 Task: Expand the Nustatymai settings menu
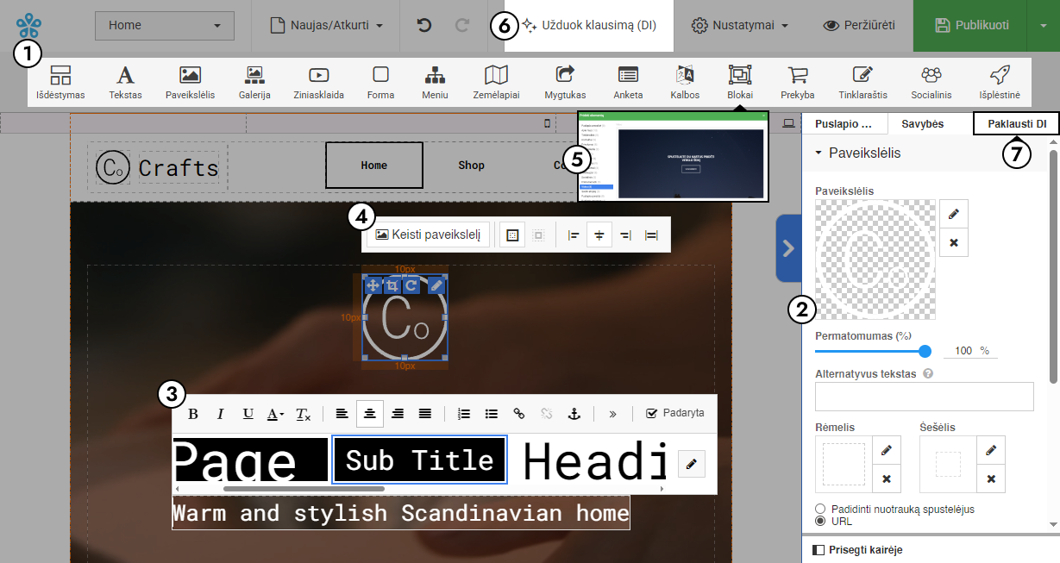click(x=740, y=26)
